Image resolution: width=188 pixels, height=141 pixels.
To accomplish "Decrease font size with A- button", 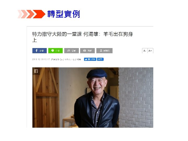I will coord(145,51).
